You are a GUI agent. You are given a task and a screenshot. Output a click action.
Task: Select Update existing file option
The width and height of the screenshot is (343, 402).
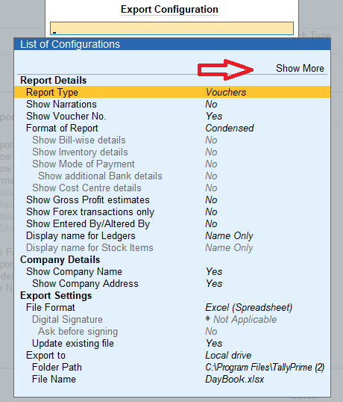pos(172,343)
